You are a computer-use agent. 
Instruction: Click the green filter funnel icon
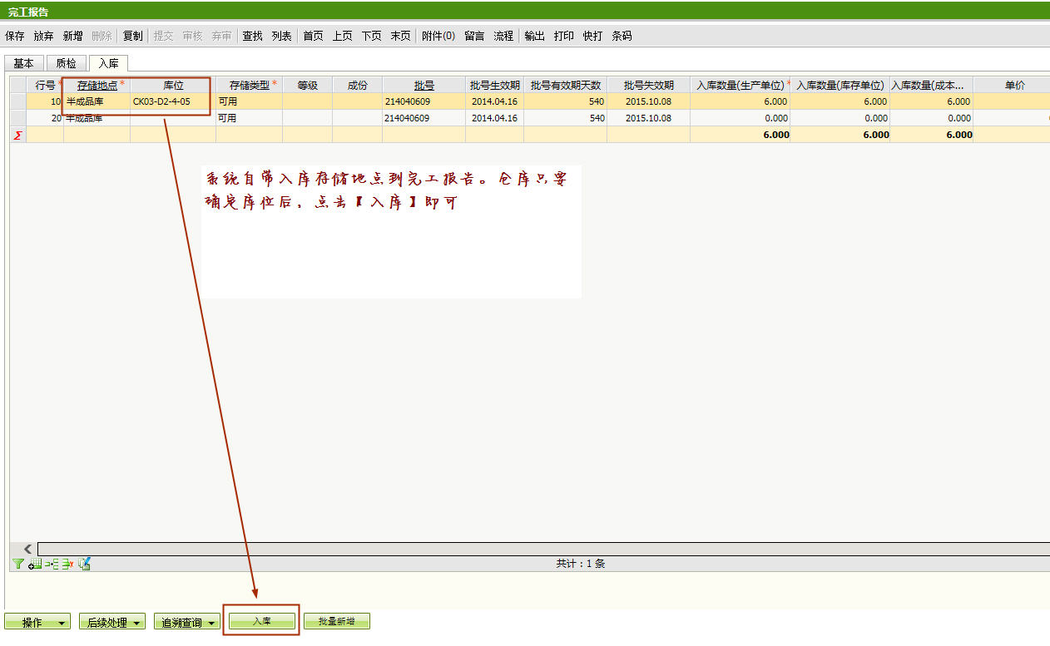tap(18, 564)
